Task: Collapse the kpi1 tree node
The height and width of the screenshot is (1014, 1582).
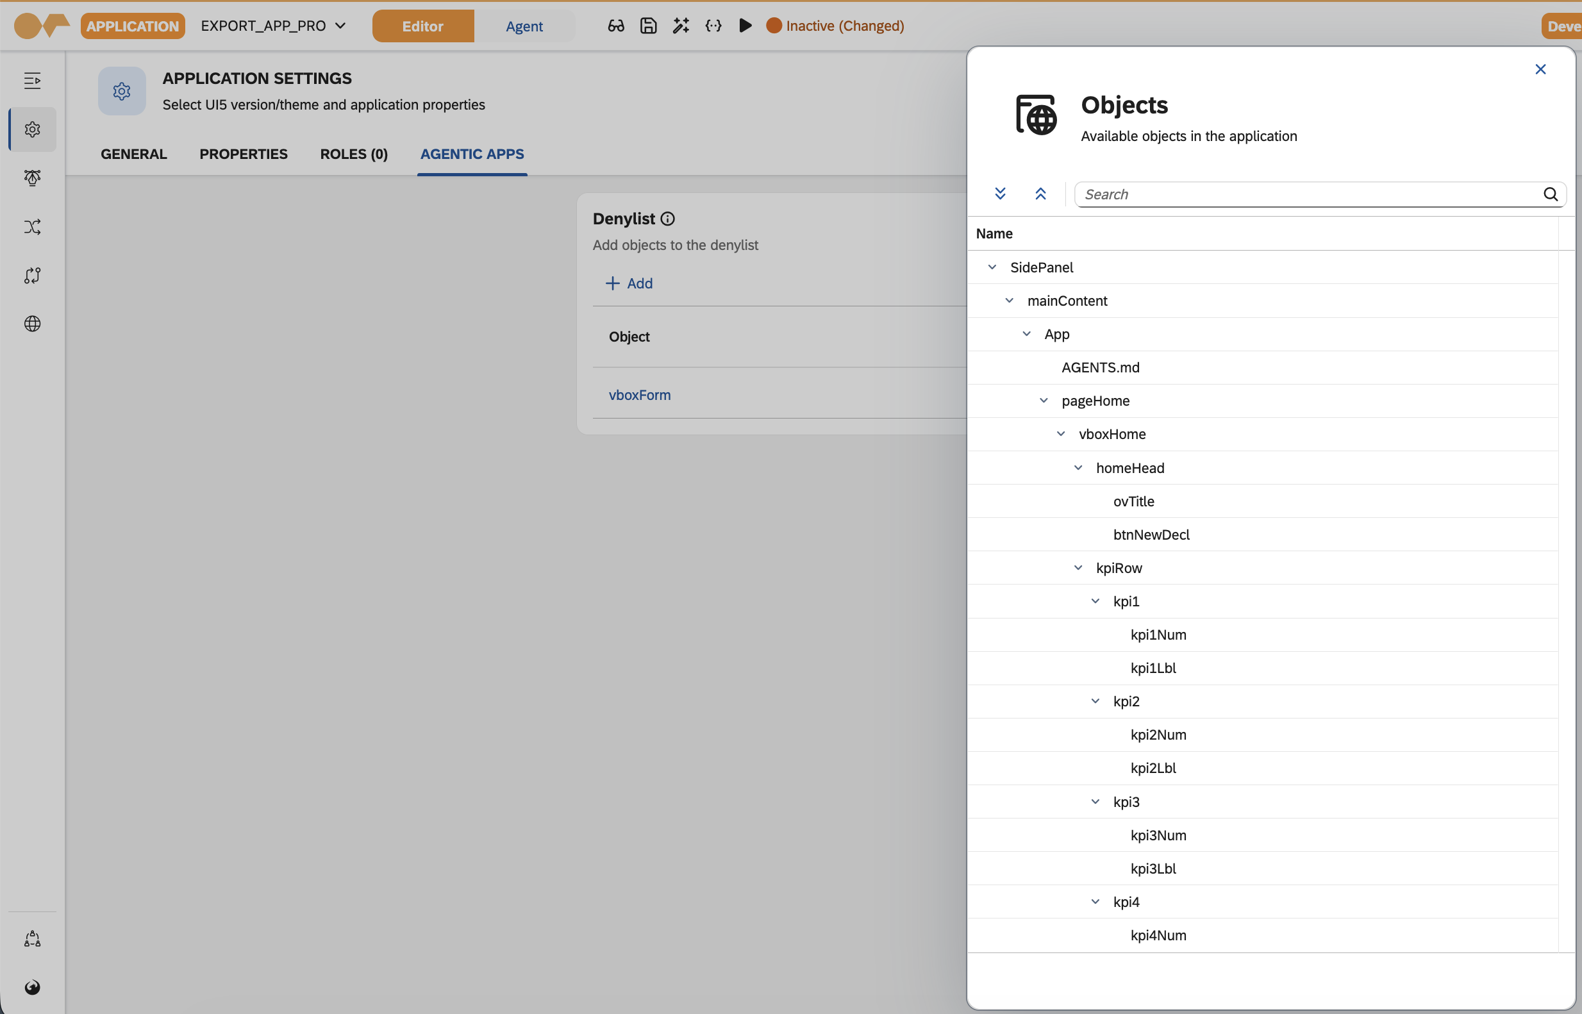Action: click(1095, 601)
